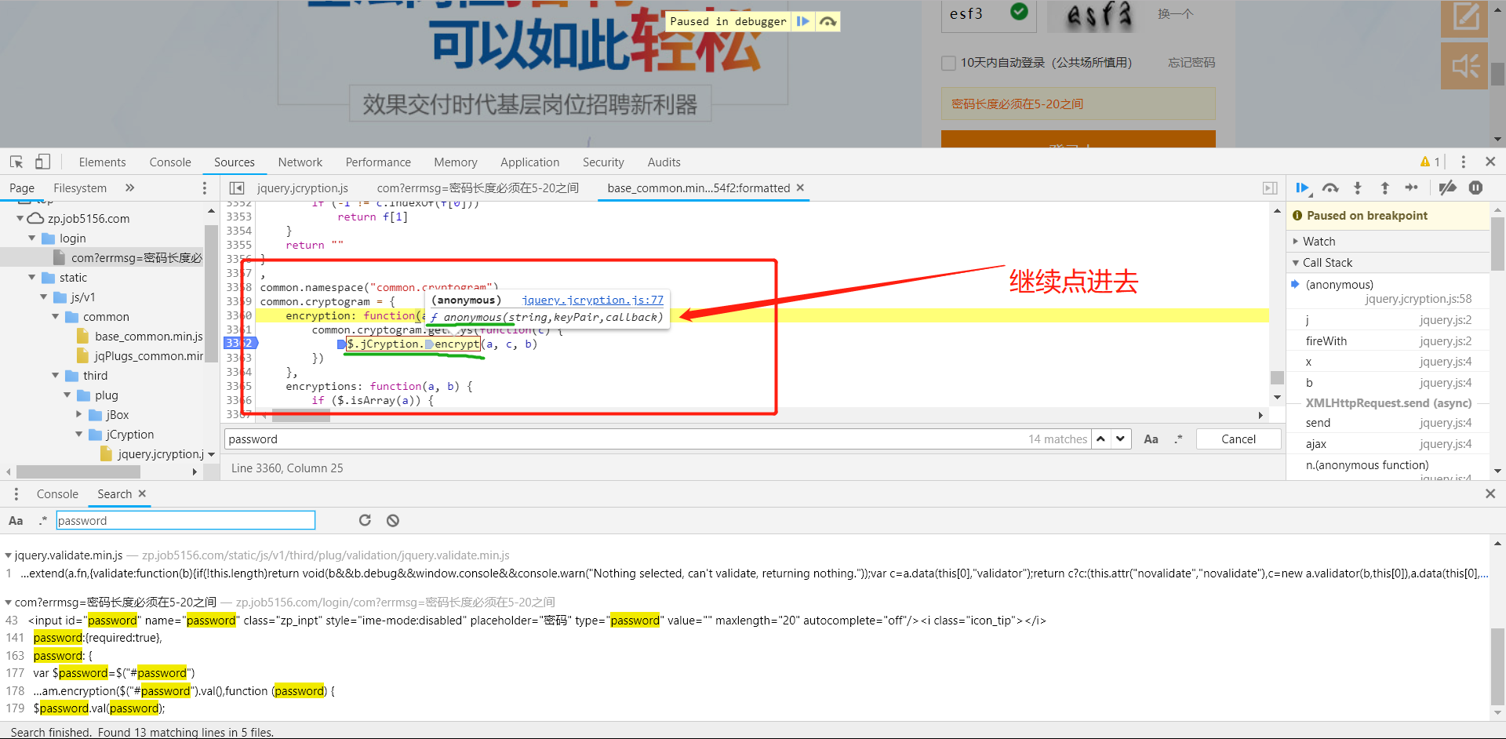The height and width of the screenshot is (739, 1506).
Task: Collapse zp.job5156.com tree node
Action: click(20, 218)
